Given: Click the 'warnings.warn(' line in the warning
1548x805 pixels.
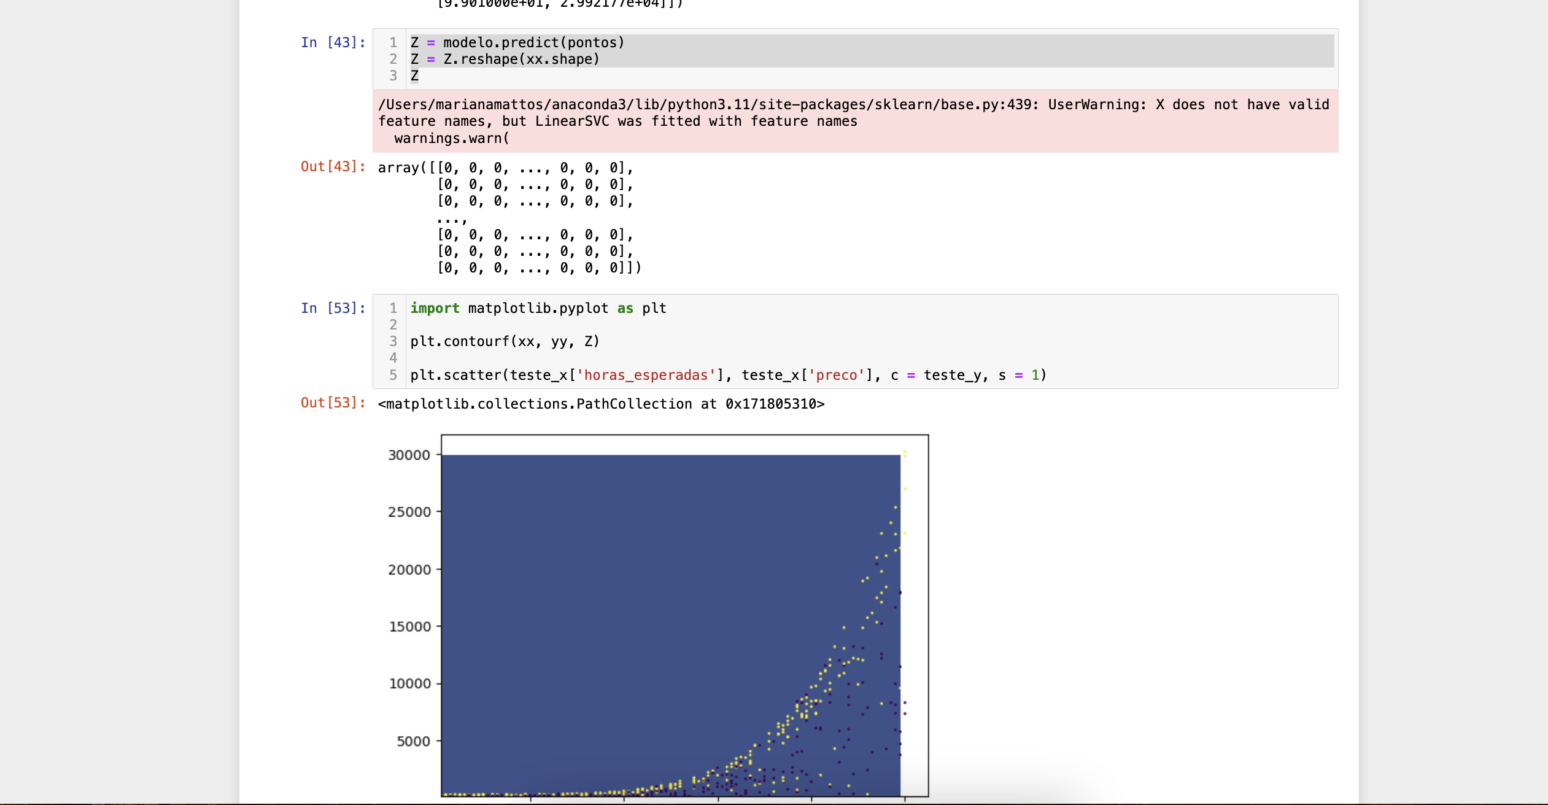Looking at the screenshot, I should pyautogui.click(x=452, y=139).
